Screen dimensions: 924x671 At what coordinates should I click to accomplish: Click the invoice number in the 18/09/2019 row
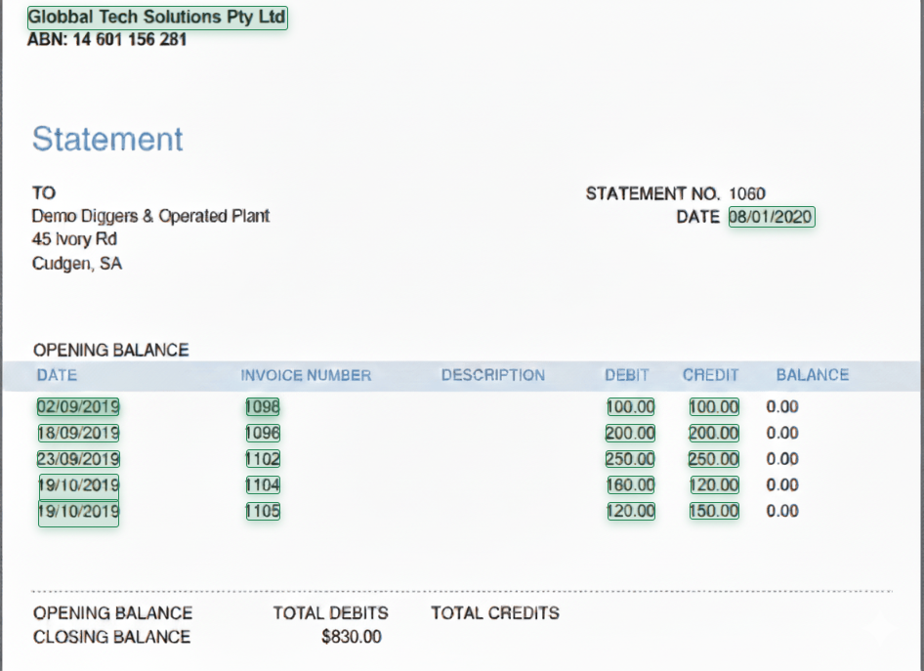(263, 433)
